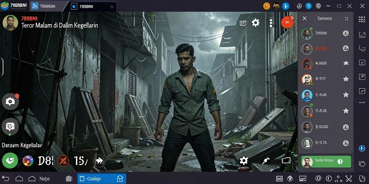Open the envelope icon in the bottom bar

[x=120, y=179]
